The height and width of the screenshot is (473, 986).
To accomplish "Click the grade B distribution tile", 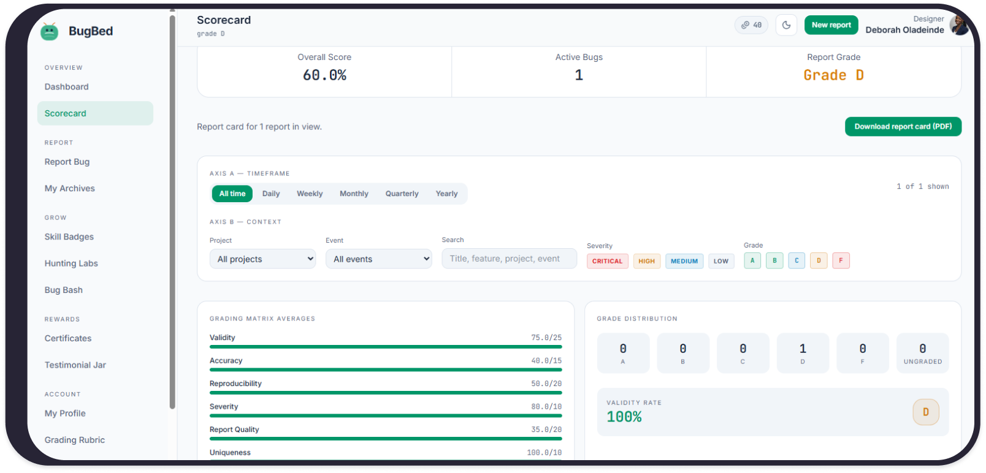I will pos(683,353).
